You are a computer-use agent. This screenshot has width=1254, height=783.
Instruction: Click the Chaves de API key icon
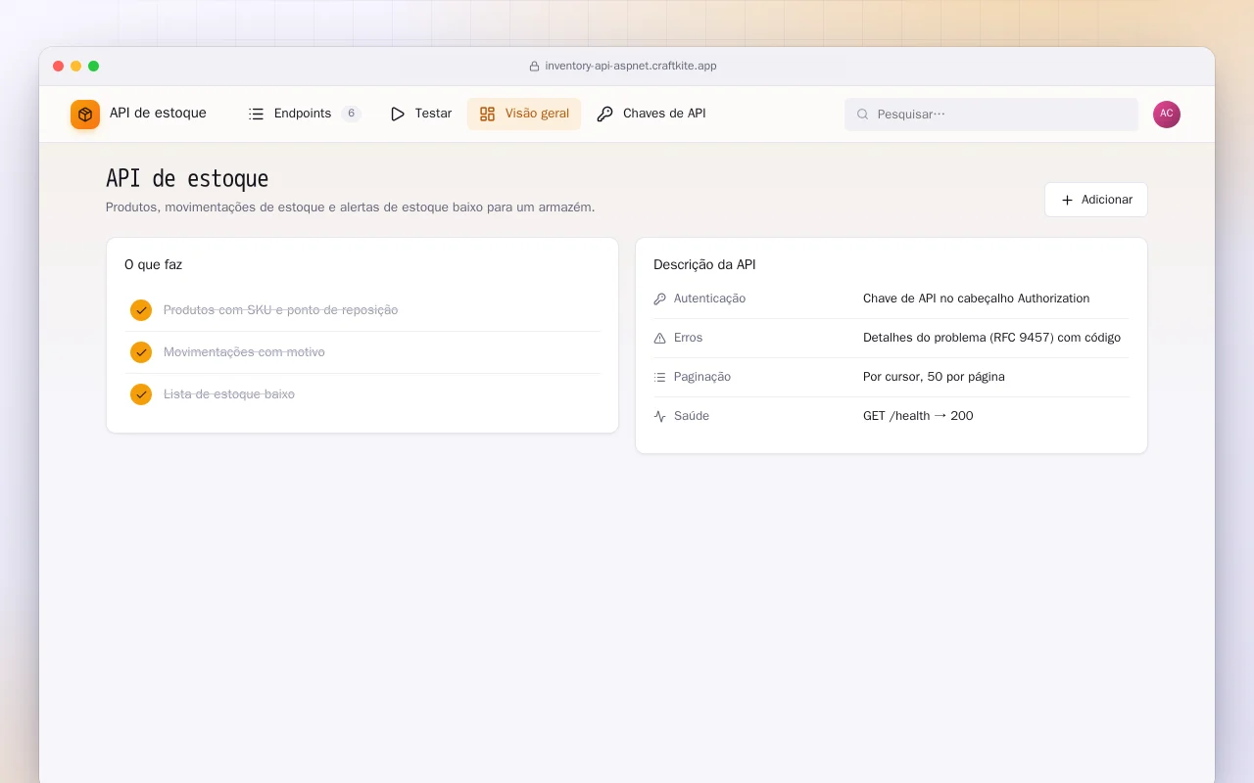click(x=605, y=114)
